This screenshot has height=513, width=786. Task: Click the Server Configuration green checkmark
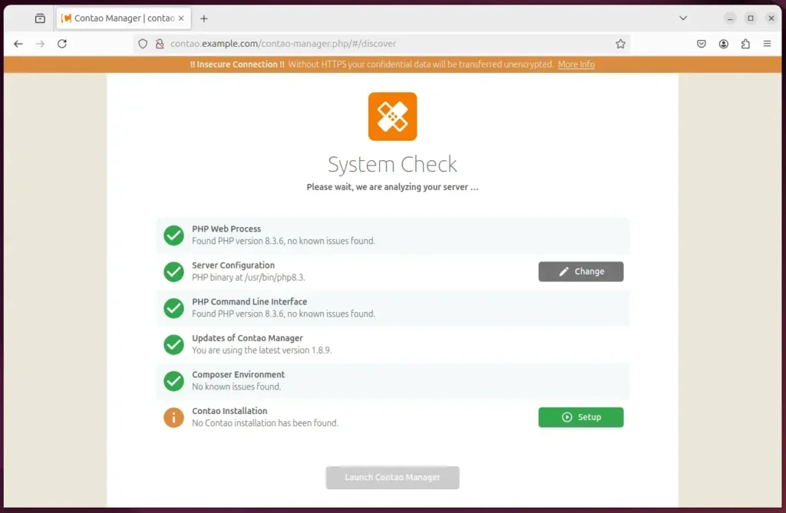pyautogui.click(x=174, y=271)
